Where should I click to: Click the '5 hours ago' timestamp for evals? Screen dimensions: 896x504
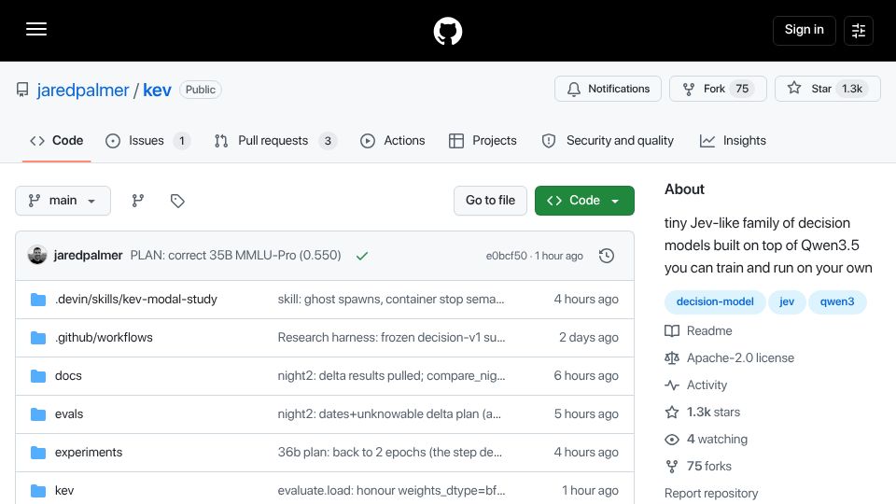click(x=586, y=414)
